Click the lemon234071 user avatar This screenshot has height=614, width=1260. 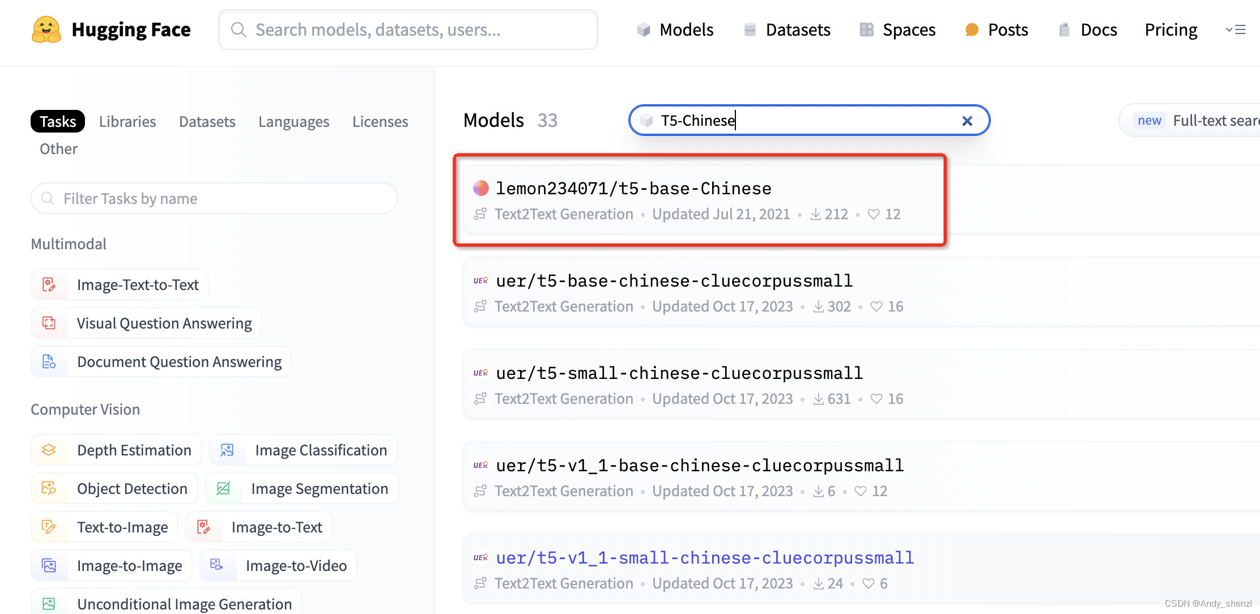[481, 188]
